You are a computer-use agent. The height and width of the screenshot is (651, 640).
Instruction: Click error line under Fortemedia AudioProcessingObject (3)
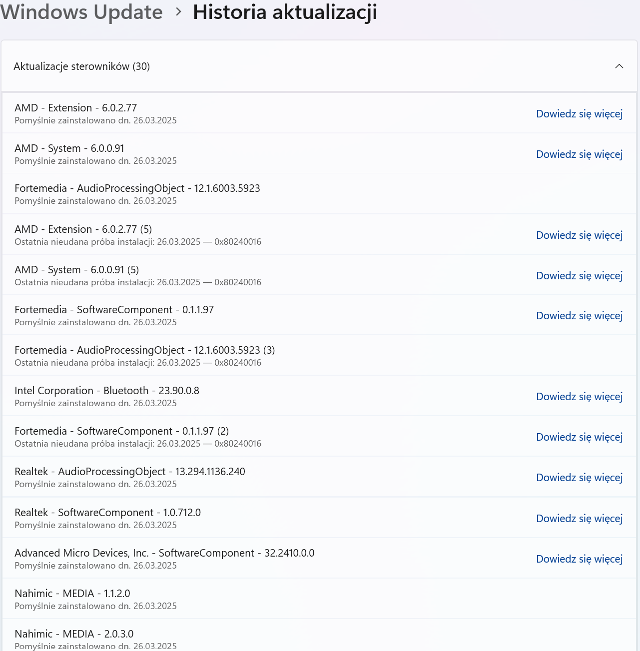click(x=138, y=363)
